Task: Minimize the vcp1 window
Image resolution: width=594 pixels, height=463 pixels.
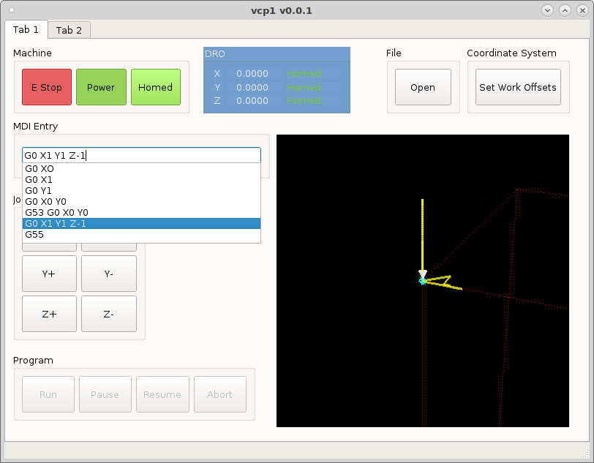Action: tap(547, 11)
